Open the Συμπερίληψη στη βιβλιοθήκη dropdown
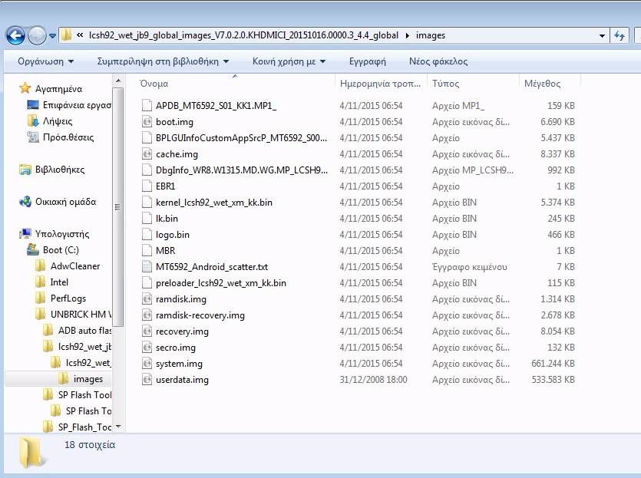The width and height of the screenshot is (641, 478). [x=163, y=61]
